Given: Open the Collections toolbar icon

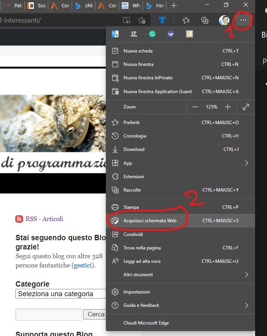Looking at the screenshot, I should pos(205,20).
